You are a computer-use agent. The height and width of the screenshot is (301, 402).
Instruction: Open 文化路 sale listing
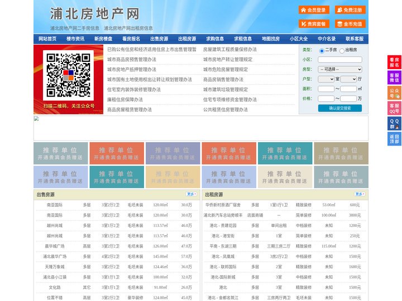[55, 288]
